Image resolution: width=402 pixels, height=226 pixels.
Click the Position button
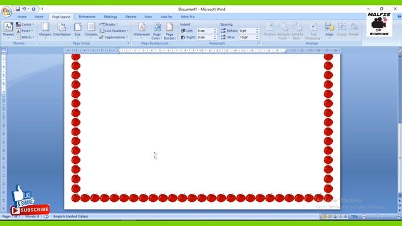click(269, 30)
